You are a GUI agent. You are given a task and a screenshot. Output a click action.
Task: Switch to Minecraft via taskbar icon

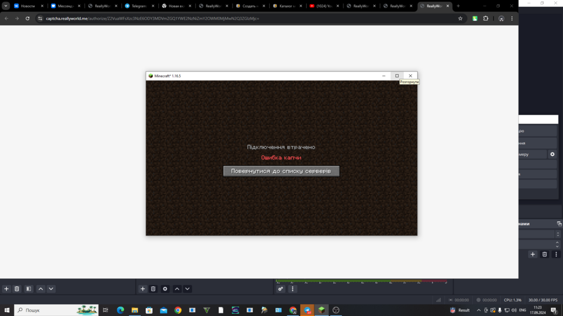pos(321,310)
